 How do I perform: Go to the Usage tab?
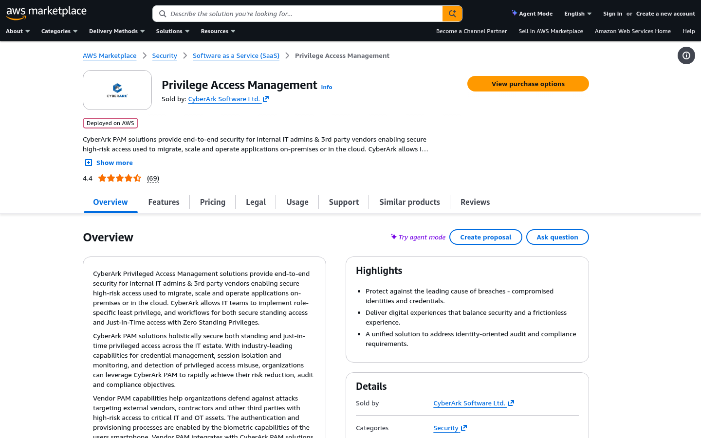(297, 202)
